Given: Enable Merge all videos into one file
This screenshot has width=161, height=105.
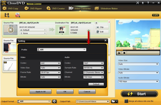Looking at the screenshot, I should (x=126, y=101).
